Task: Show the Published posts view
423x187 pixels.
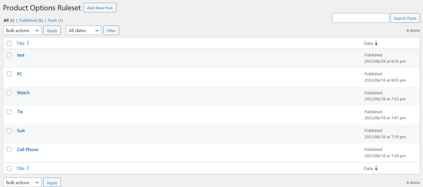Action: point(28,20)
